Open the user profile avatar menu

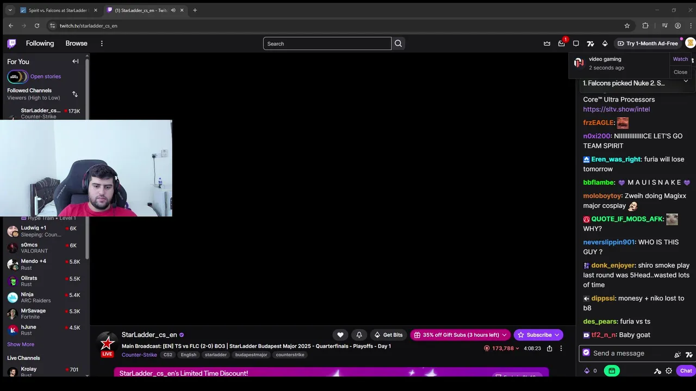click(x=690, y=43)
